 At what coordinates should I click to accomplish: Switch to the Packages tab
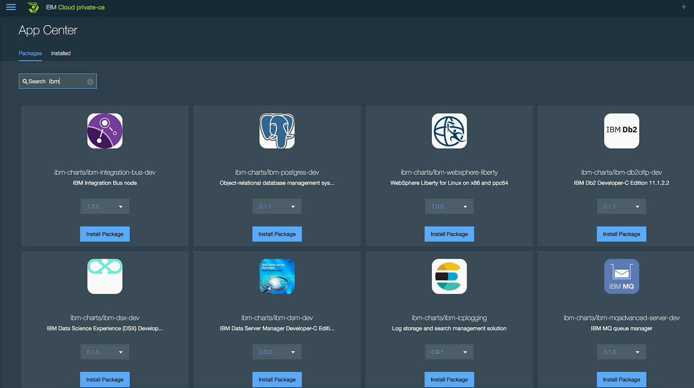(x=30, y=53)
